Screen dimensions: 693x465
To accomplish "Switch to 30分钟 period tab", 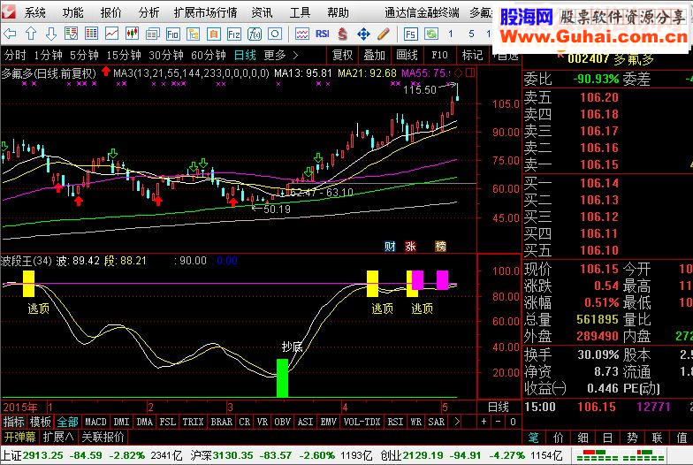I will 166,55.
